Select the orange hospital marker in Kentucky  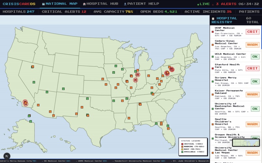point(152,88)
